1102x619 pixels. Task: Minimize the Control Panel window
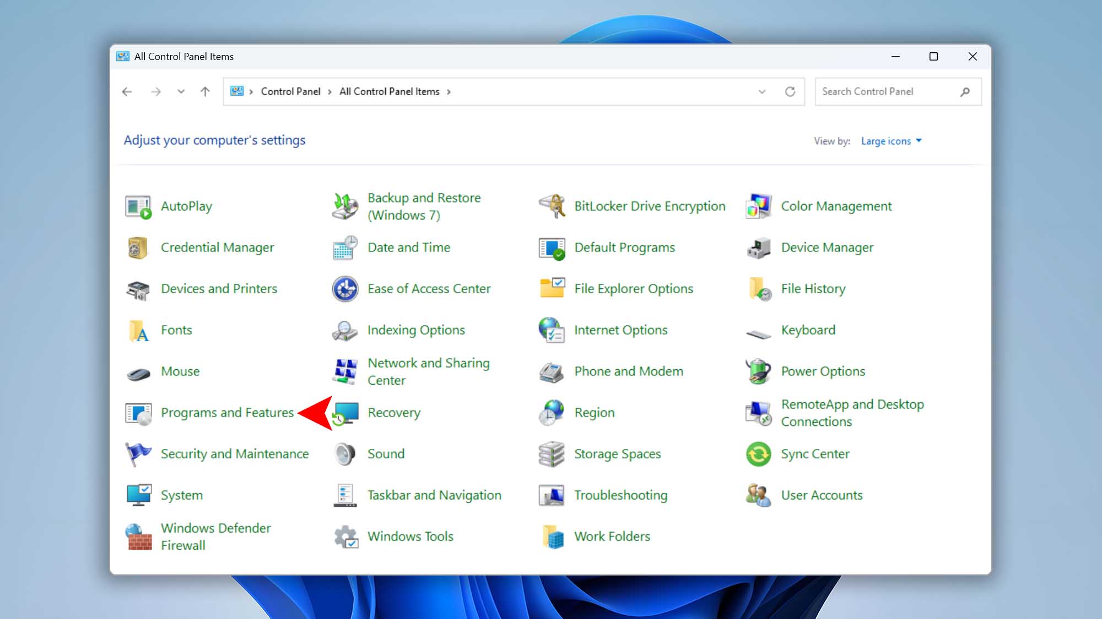coord(895,57)
